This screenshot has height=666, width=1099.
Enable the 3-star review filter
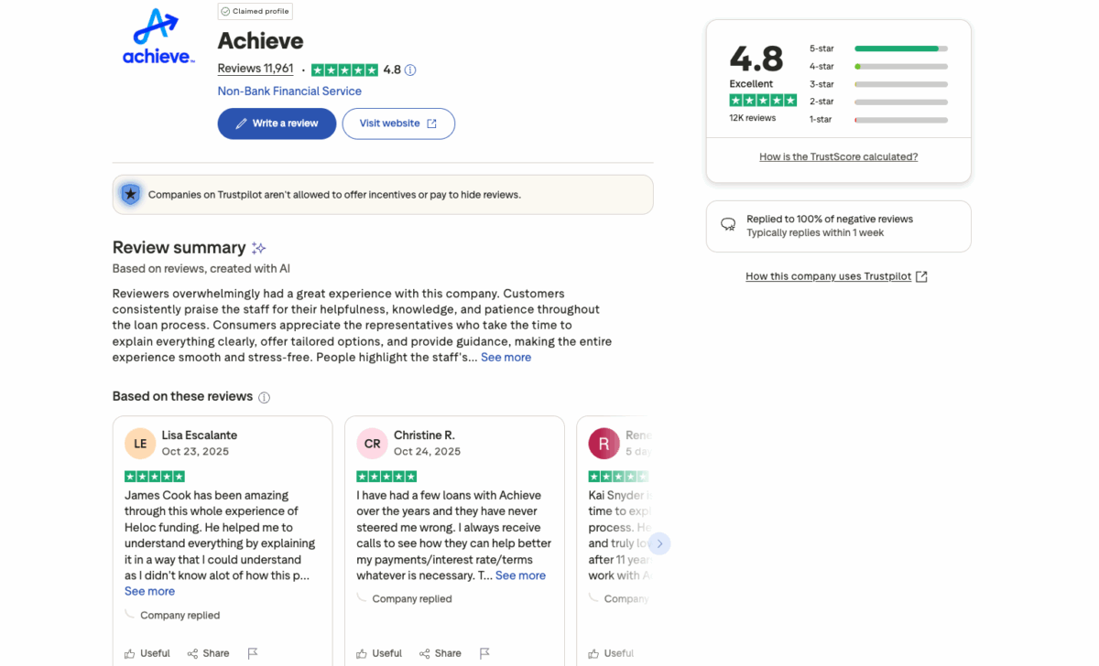click(x=900, y=83)
